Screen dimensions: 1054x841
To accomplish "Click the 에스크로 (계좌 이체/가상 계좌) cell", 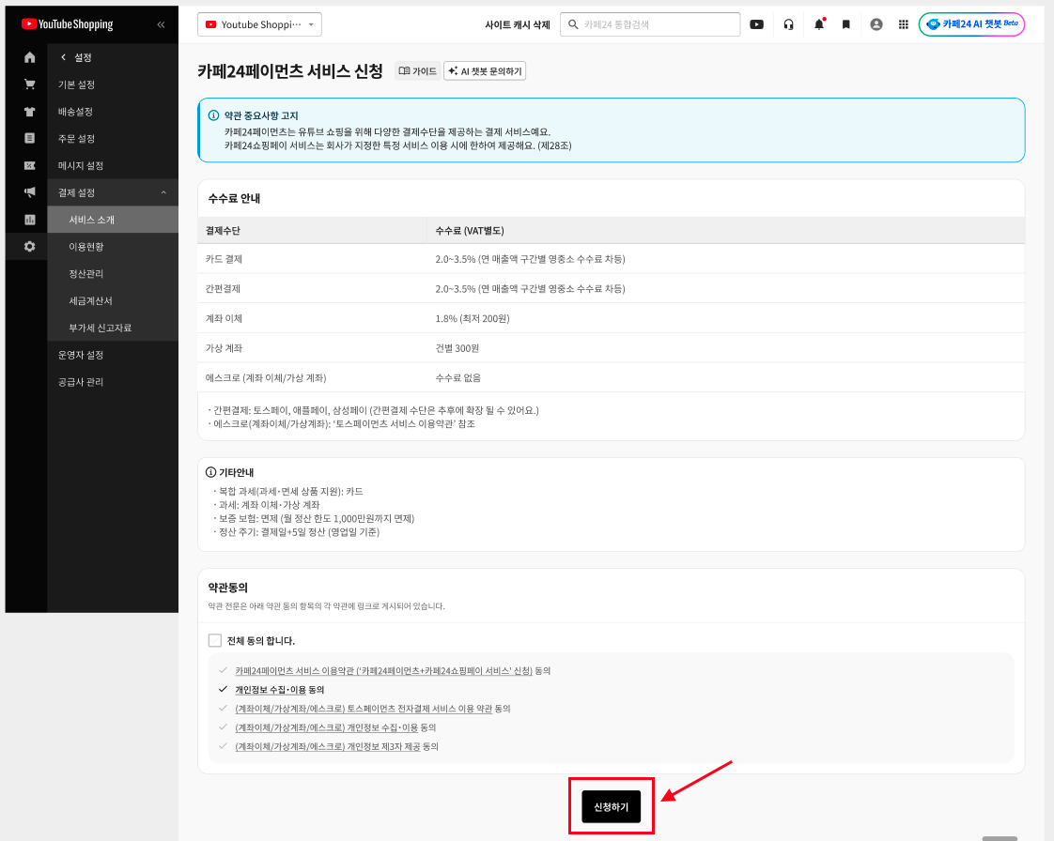I will coord(313,376).
